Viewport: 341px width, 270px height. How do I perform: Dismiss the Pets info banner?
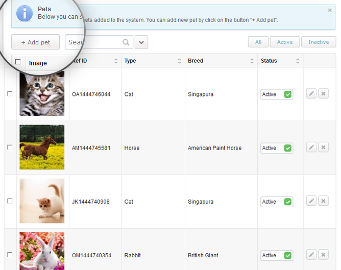330,10
